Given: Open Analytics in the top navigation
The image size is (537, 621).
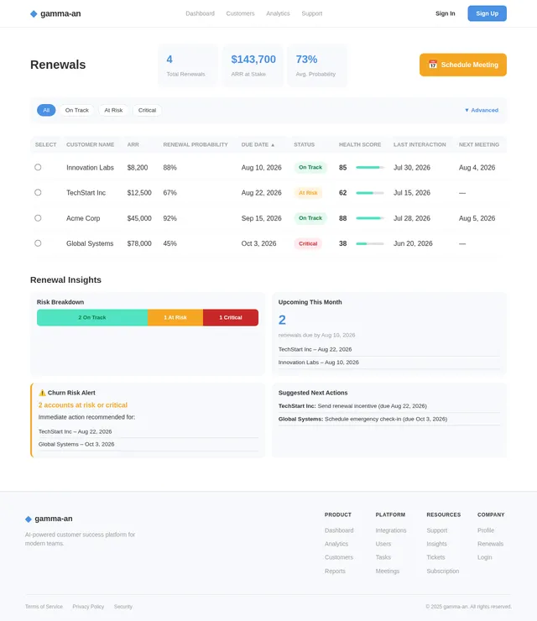Looking at the screenshot, I should tap(278, 13).
